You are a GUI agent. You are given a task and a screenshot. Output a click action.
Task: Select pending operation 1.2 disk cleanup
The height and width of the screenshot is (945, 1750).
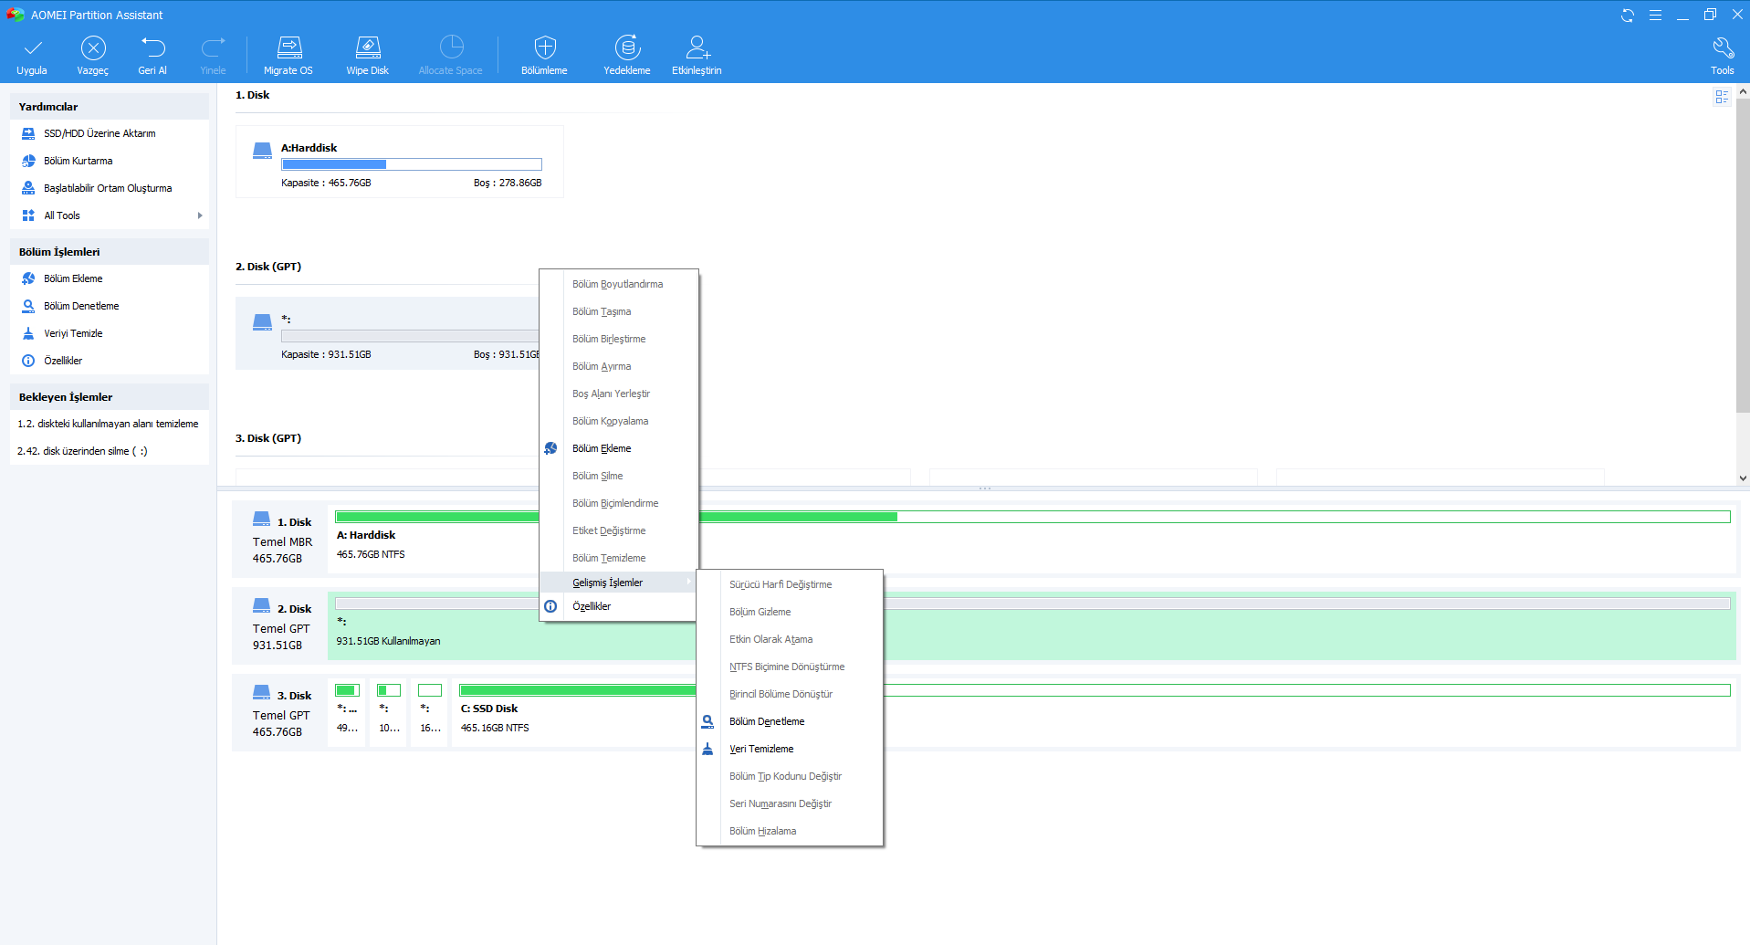click(110, 424)
